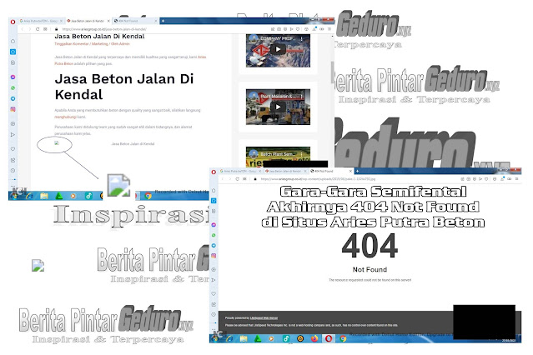Viewport: 533px width, 355px height.
Task: Open WhatsApp from Jasa Beton window sidebar
Action: [13, 88]
